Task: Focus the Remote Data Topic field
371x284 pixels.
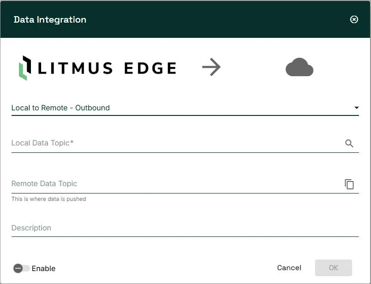Action: pyautogui.click(x=177, y=184)
